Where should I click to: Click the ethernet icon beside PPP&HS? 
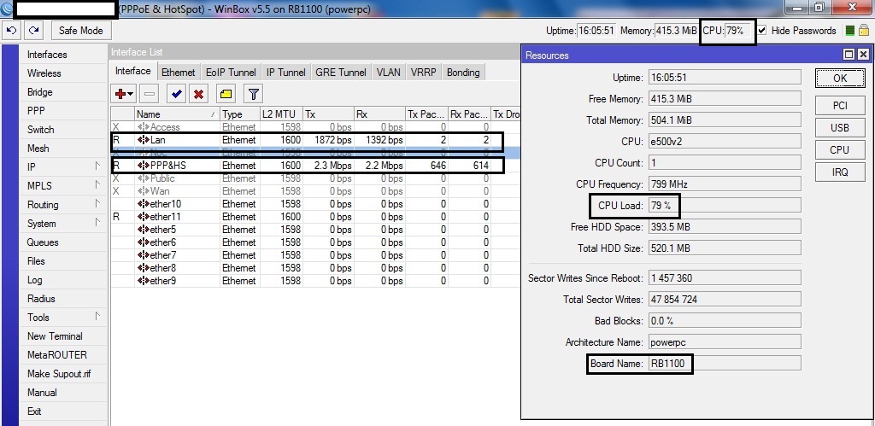(144, 166)
